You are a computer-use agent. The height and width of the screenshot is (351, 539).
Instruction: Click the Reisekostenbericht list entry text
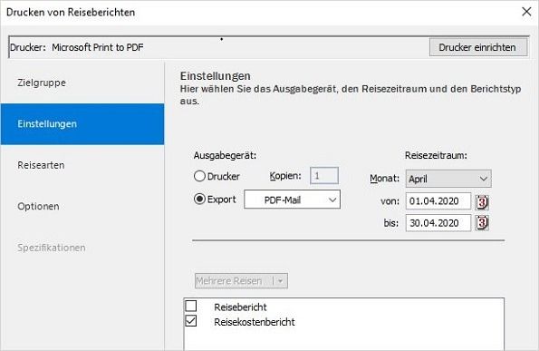pos(255,322)
